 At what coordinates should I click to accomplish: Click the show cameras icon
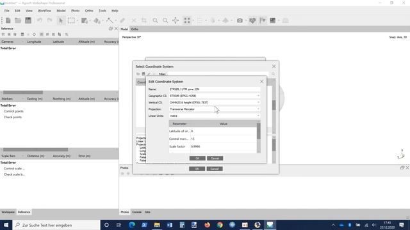coord(240,20)
